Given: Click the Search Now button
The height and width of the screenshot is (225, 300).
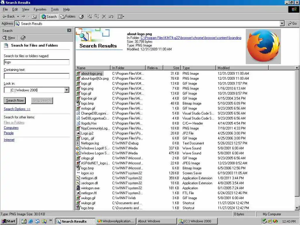Looking at the screenshot, I should [15, 100].
